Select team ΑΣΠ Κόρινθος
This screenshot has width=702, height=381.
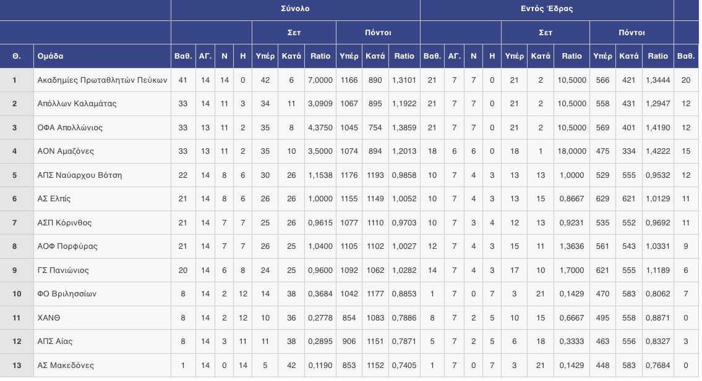tap(64, 223)
